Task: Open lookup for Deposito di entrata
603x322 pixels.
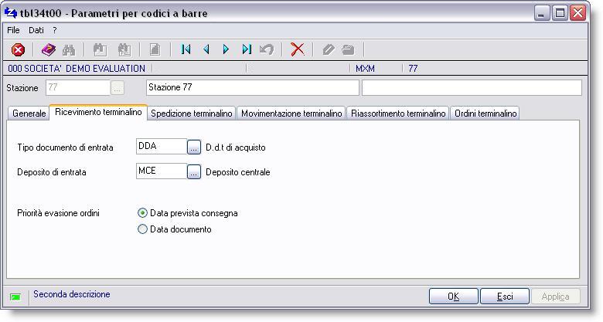Action: coord(194,172)
